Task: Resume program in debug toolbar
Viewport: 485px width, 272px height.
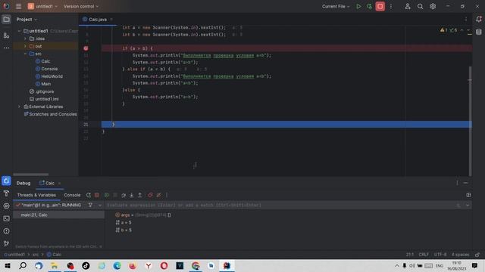Action: click(107, 195)
